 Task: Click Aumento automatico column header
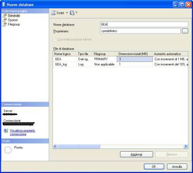click(170, 54)
